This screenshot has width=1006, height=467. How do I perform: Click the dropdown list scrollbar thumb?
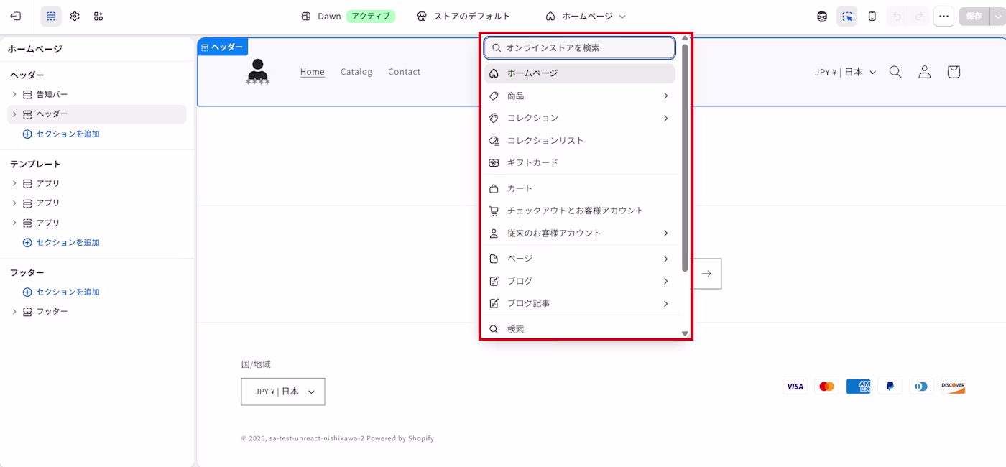(685, 158)
